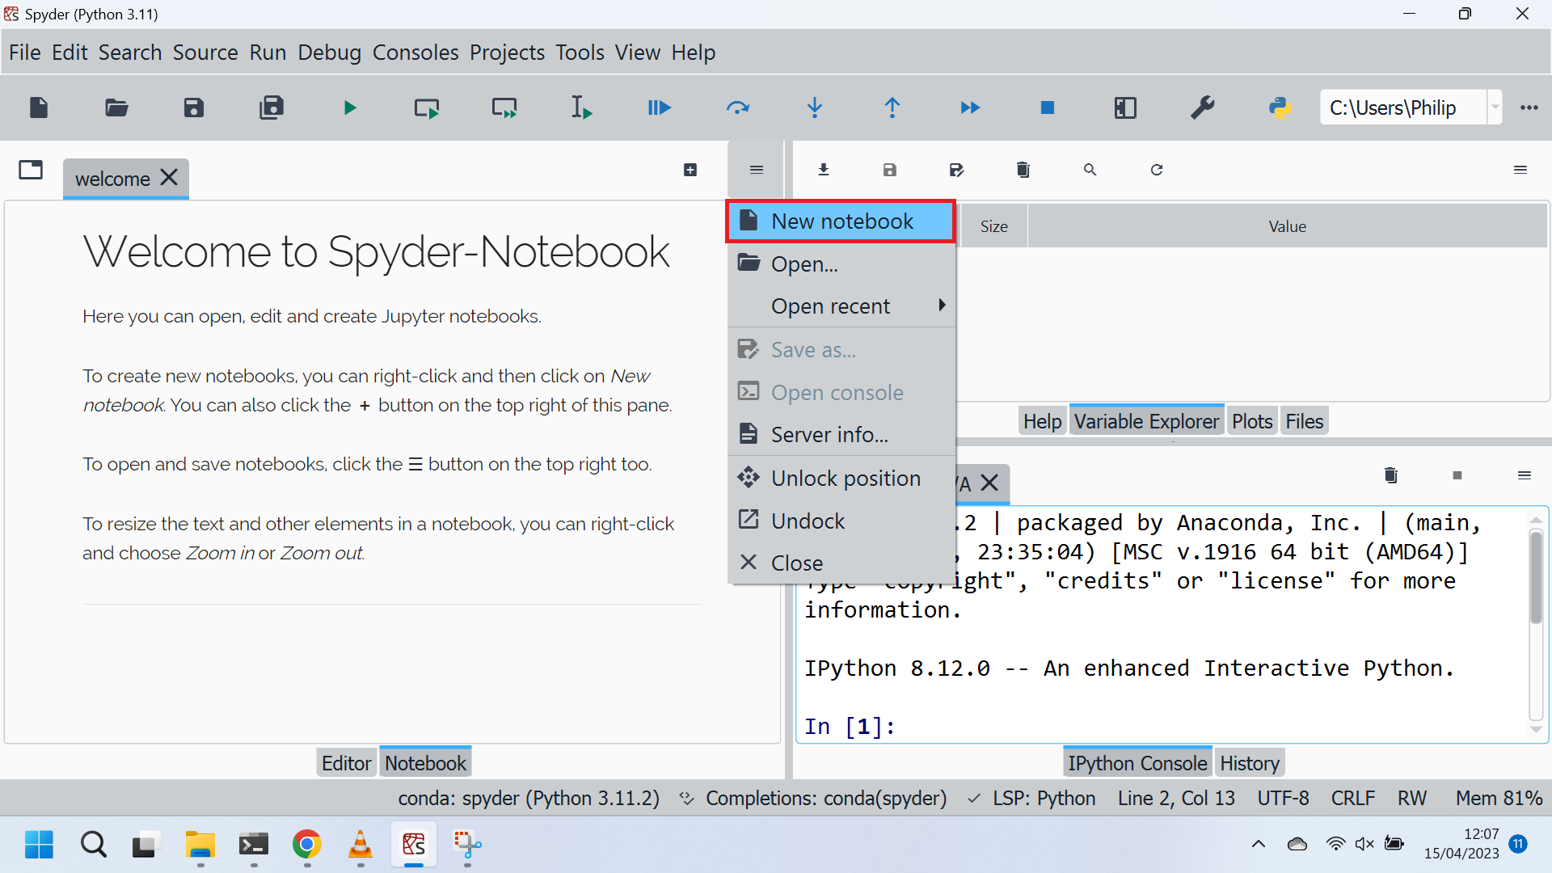Select New notebook menu entry
Viewport: 1552px width, 873px height.
point(841,221)
